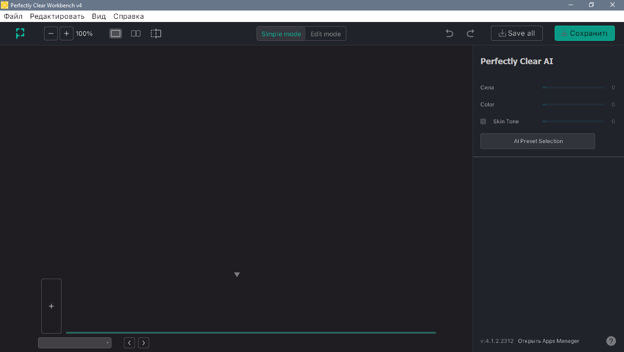This screenshot has height=352, width=624.
Task: Open help via question mark icon
Action: [611, 341]
